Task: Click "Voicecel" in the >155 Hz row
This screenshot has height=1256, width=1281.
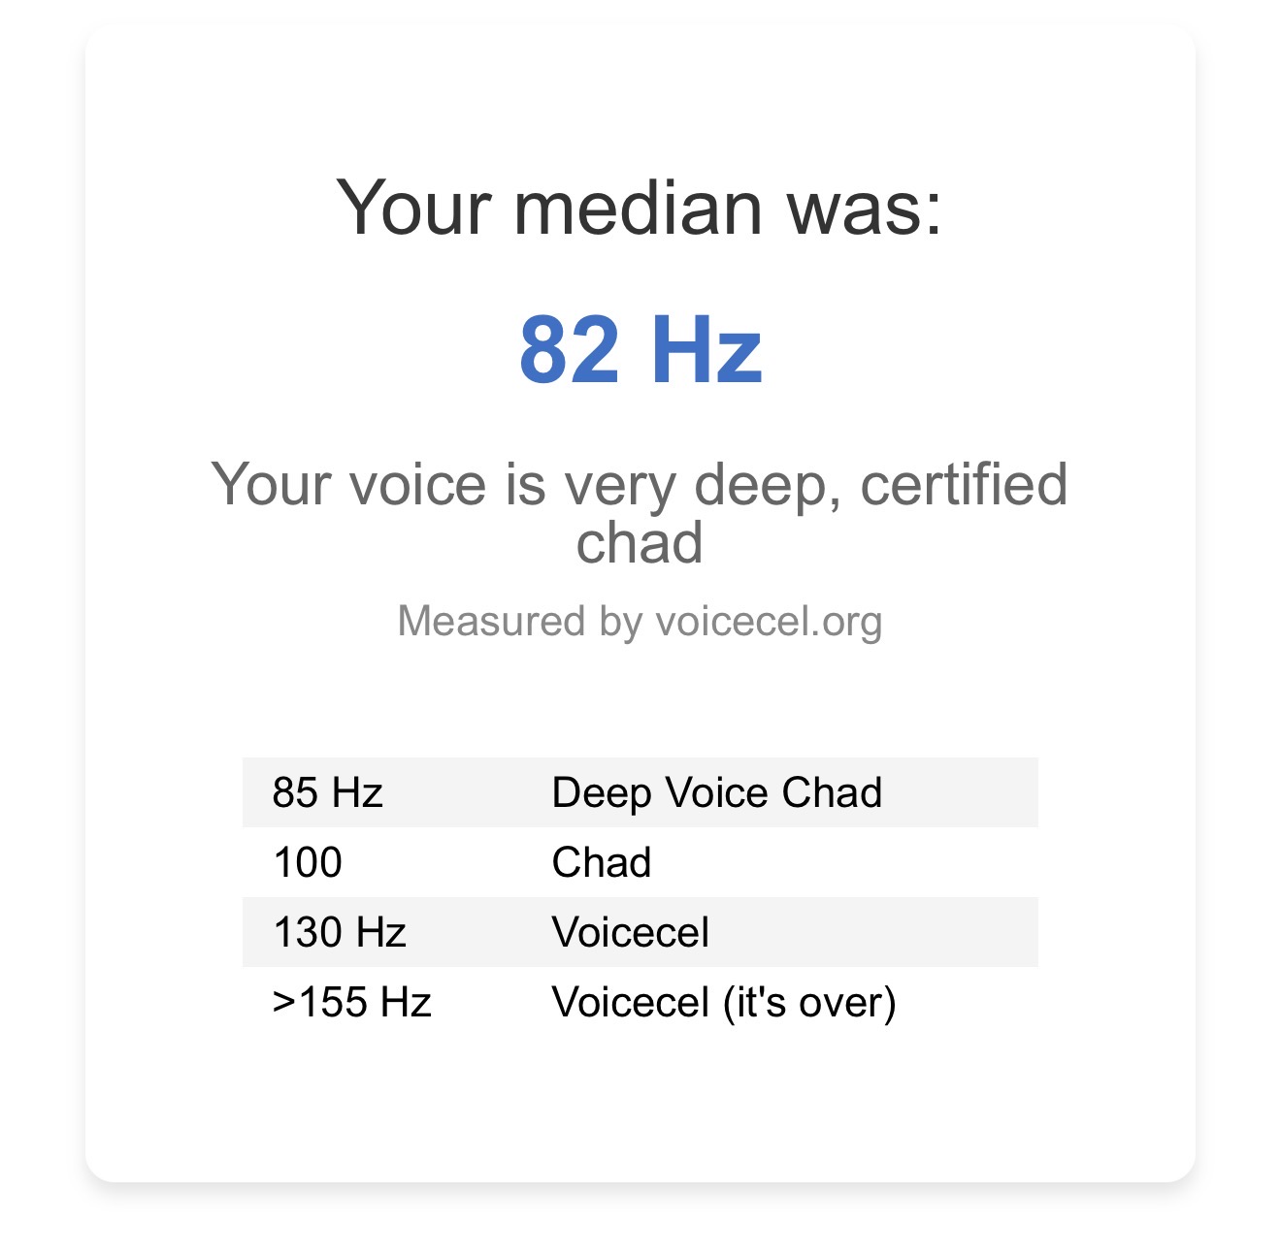Action: (630, 1002)
